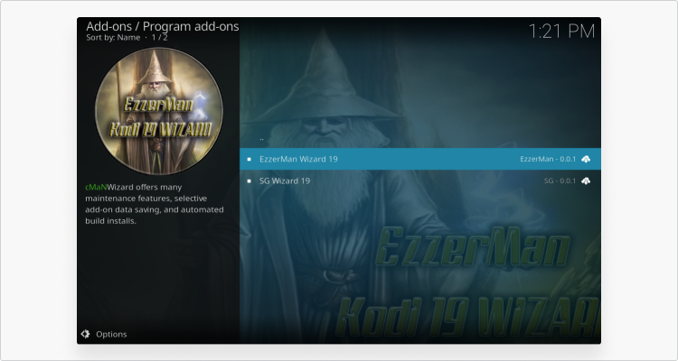Click the Options label

[111, 334]
